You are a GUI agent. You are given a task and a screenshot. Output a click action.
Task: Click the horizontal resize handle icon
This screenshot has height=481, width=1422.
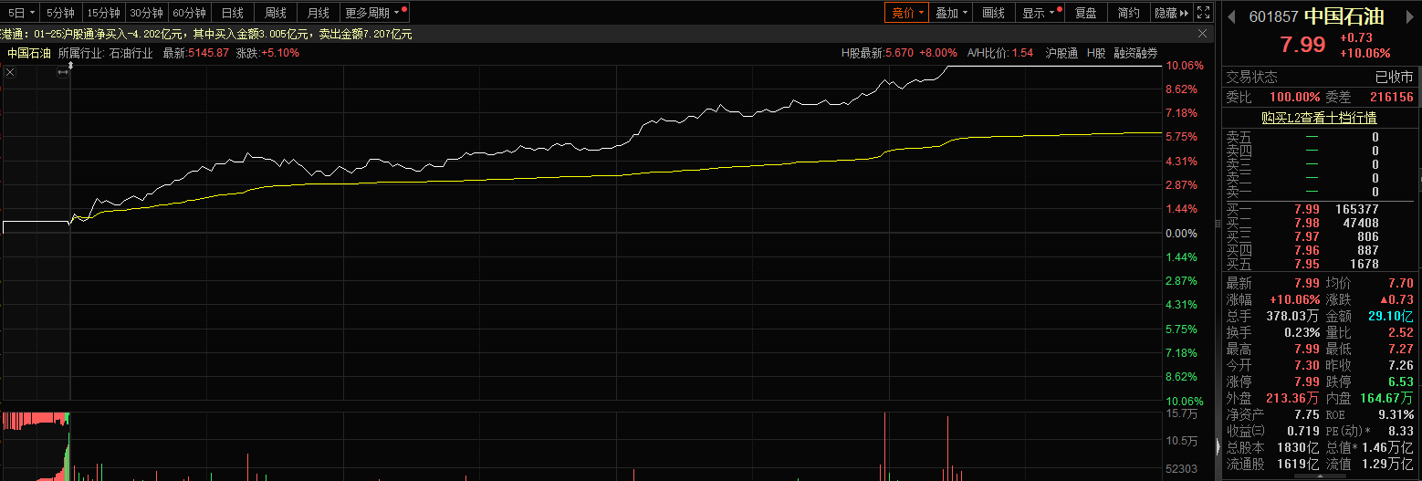coord(63,71)
